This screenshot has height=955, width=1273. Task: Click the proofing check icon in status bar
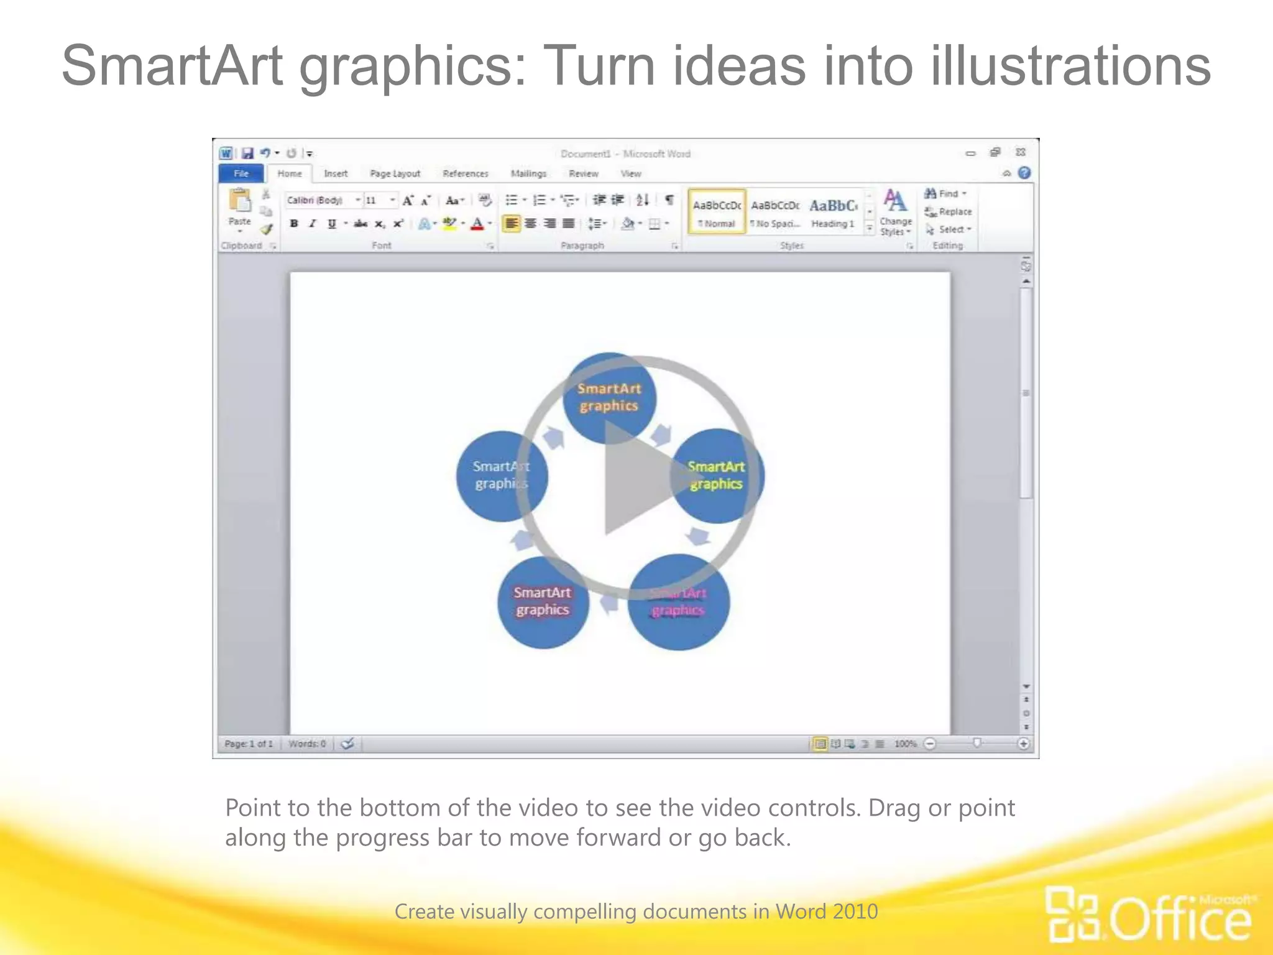point(347,744)
